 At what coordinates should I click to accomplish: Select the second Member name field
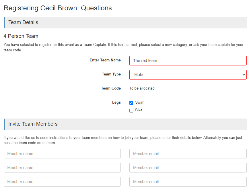pos(62,168)
